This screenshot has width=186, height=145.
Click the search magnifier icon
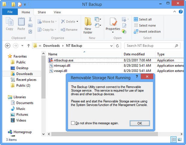coord(176,46)
